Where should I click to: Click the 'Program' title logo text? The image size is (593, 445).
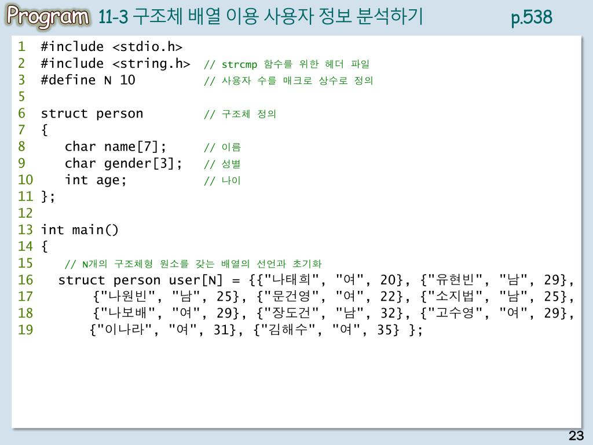point(48,16)
